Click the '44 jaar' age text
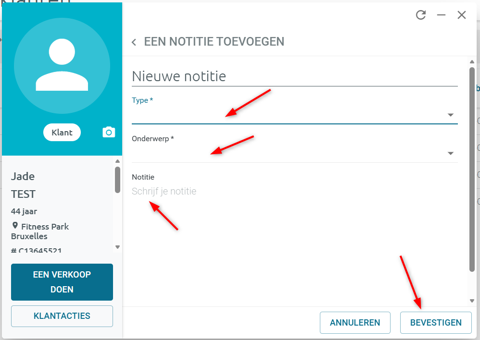Image resolution: width=480 pixels, height=340 pixels. [24, 211]
